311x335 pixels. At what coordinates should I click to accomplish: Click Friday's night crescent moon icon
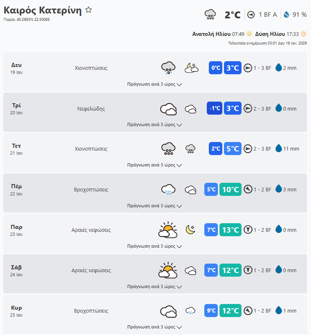coord(190,230)
